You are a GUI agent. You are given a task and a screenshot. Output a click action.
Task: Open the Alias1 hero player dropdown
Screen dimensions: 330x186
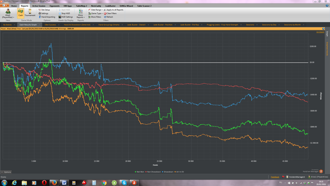(x=8, y=14)
